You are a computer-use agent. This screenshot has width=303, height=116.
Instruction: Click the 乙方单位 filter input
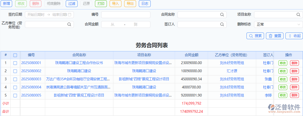pos(49,24)
